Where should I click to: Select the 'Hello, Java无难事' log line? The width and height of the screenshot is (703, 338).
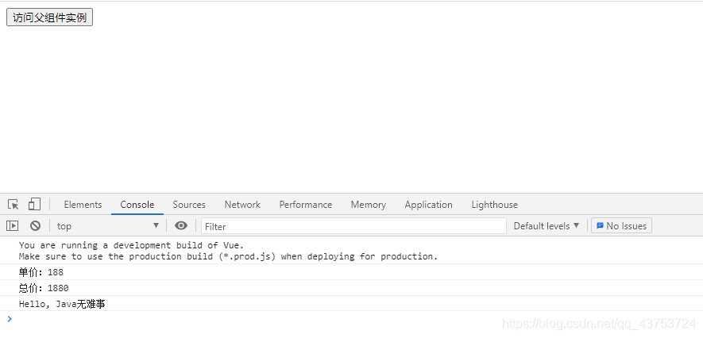62,304
